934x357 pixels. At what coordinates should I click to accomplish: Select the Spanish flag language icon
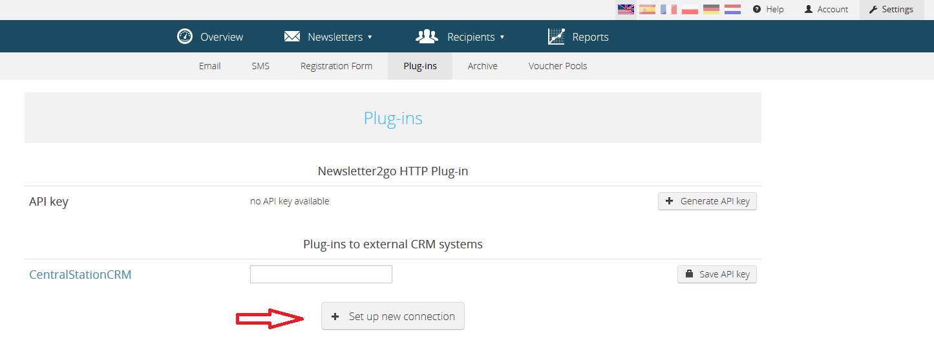647,9
